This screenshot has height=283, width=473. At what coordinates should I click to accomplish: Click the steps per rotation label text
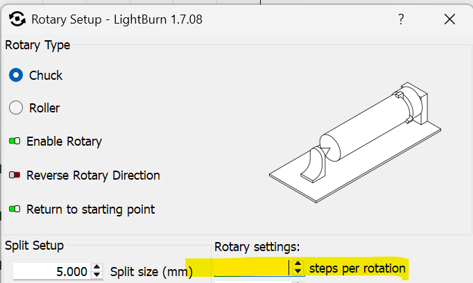(x=357, y=268)
